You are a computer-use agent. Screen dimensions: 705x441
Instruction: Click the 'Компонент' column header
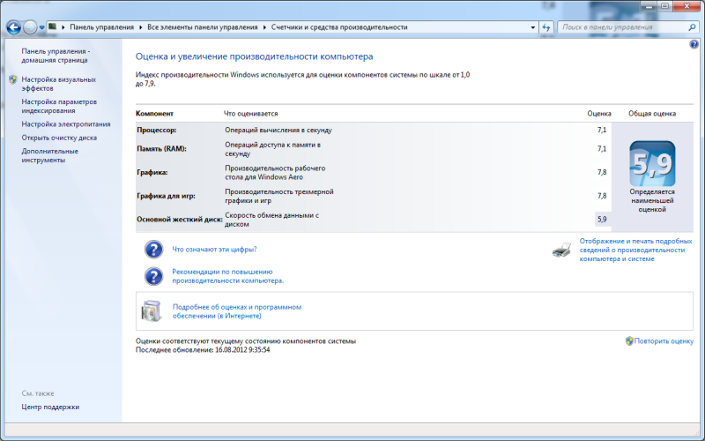point(154,114)
